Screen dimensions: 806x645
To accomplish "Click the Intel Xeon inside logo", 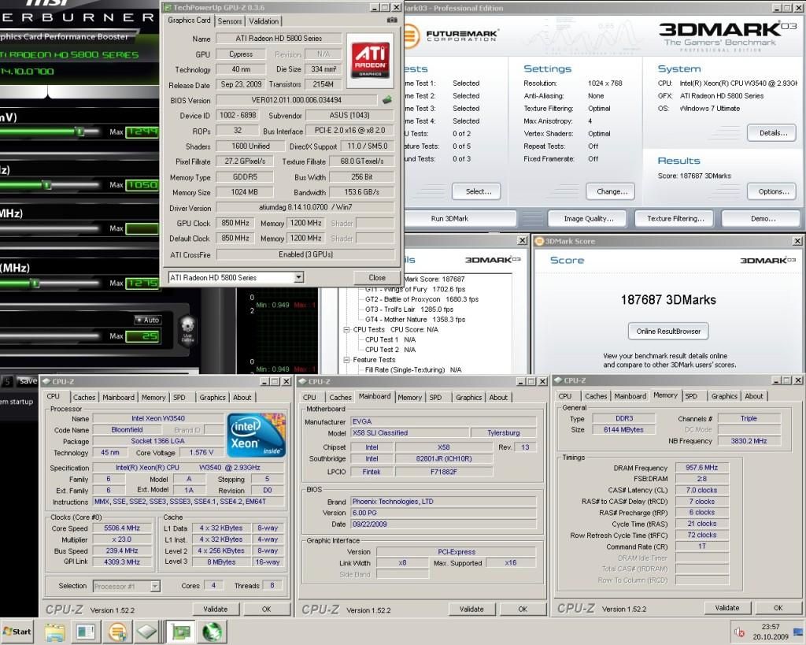I will point(255,436).
